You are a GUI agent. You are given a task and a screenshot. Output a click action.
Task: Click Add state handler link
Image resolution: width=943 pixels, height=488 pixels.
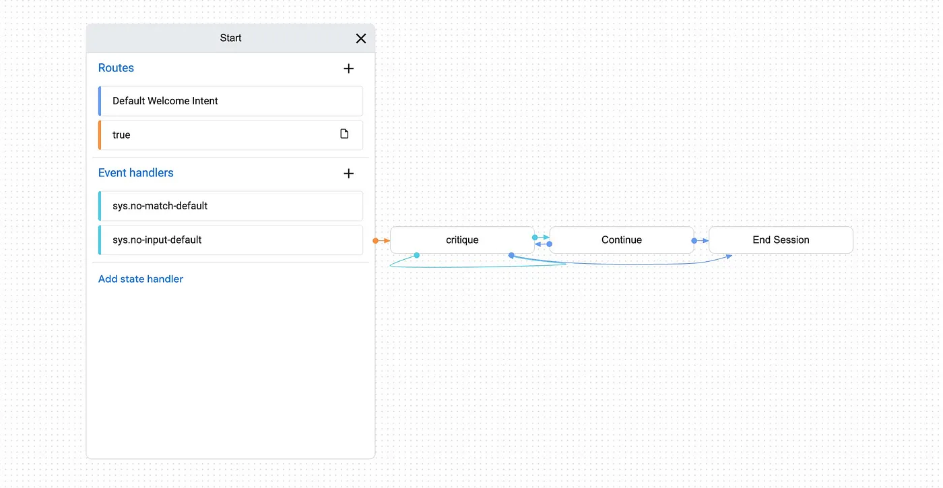[141, 279]
